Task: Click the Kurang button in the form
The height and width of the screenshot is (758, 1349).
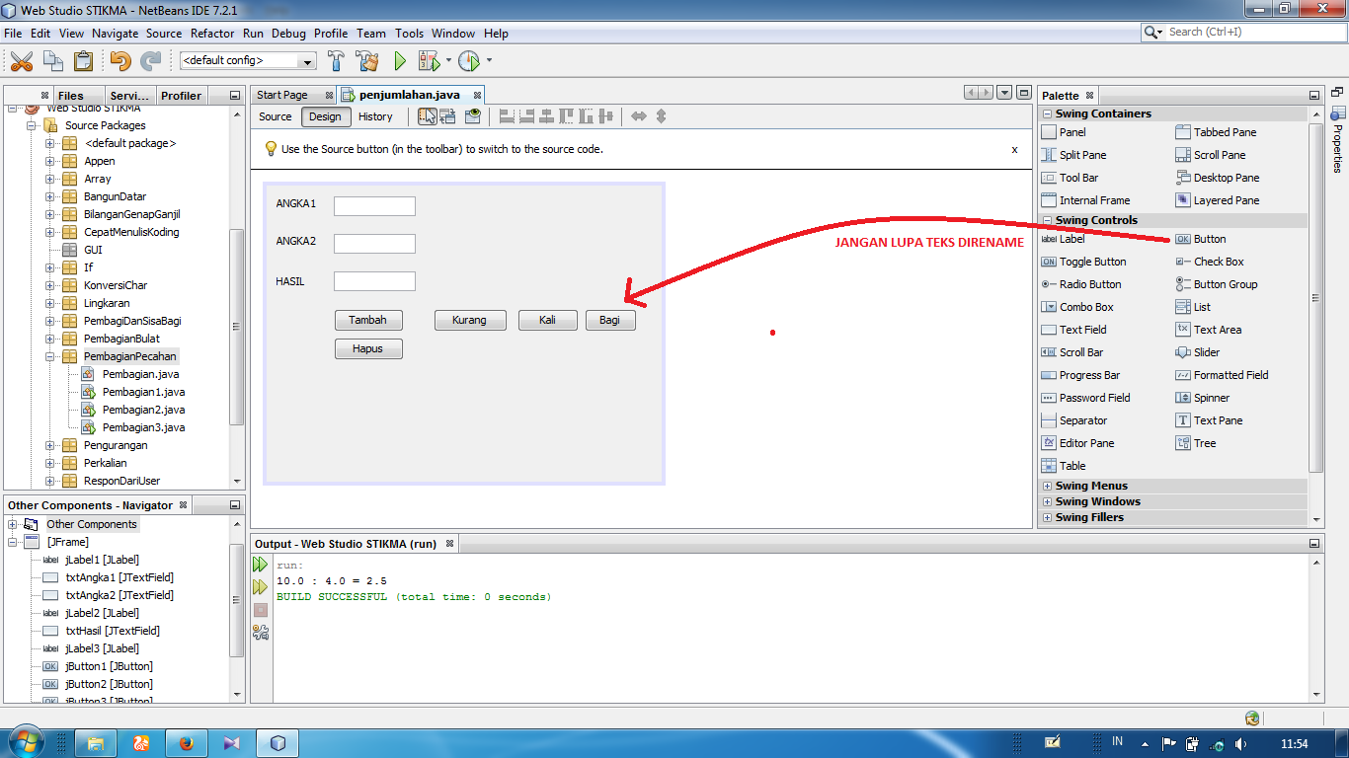Action: 469,320
